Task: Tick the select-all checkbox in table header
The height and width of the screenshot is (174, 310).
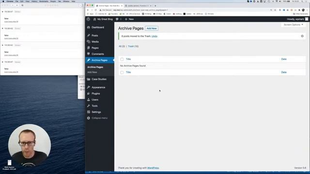Action: (x=122, y=59)
